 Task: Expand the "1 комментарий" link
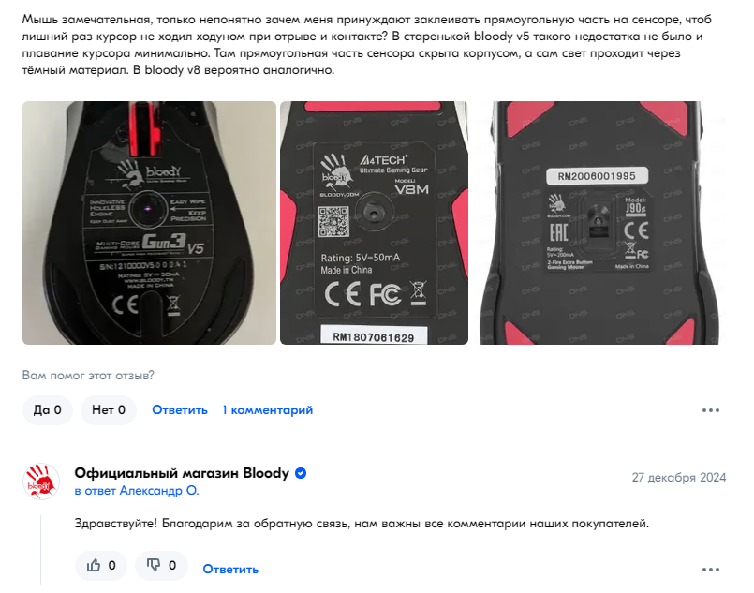(x=267, y=410)
